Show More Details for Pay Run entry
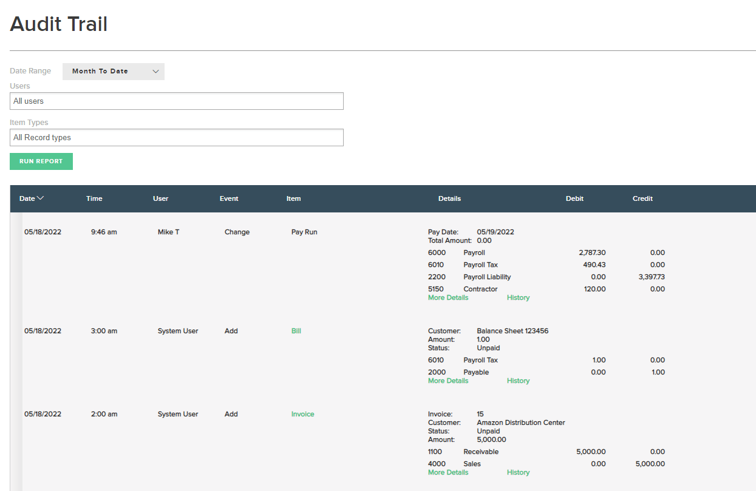 tap(448, 298)
